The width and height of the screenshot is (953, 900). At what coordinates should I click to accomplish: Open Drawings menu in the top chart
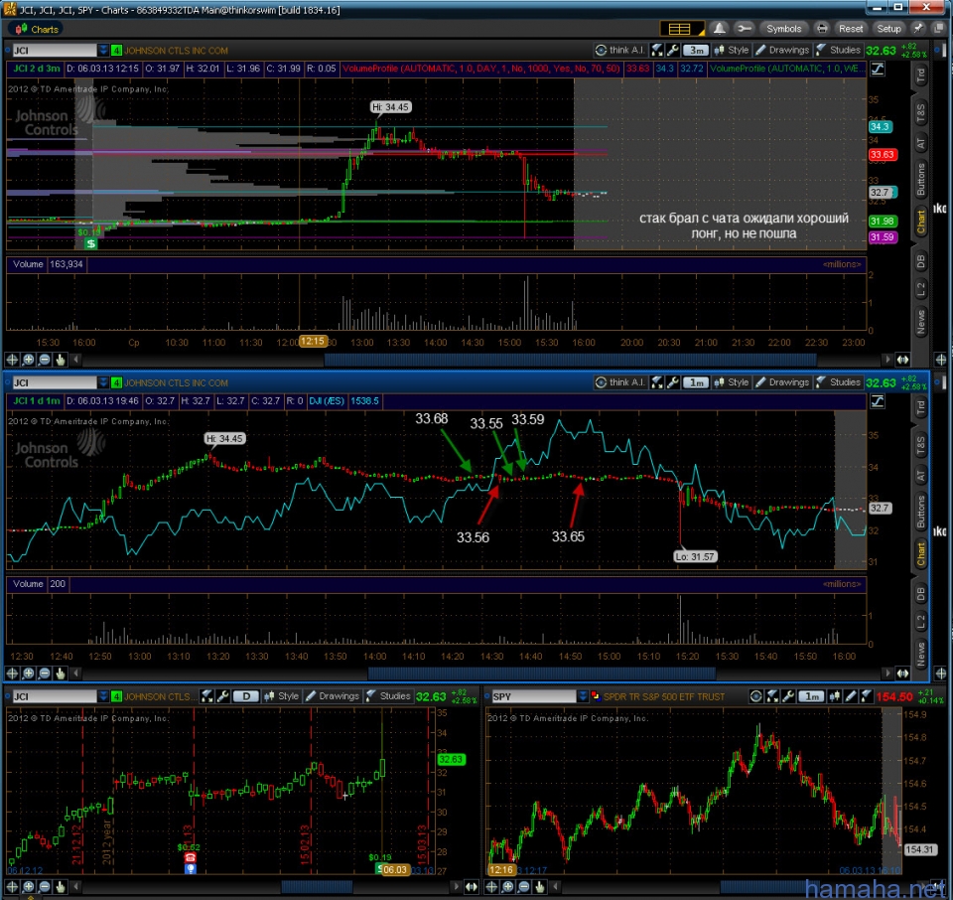pos(782,50)
